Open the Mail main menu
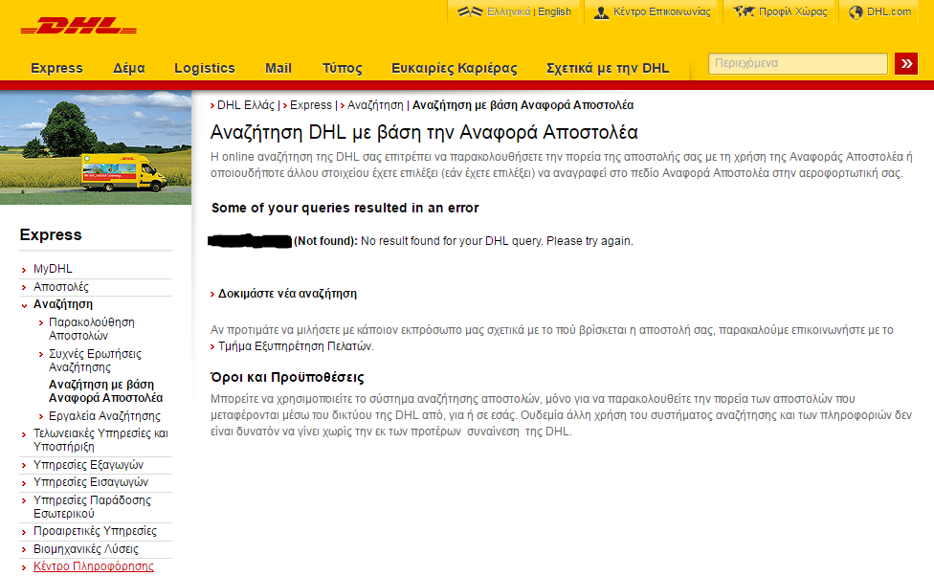The width and height of the screenshot is (934, 576). click(x=278, y=68)
